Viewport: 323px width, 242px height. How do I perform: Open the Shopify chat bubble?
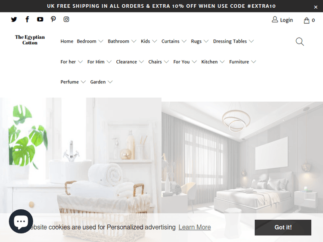(21, 221)
